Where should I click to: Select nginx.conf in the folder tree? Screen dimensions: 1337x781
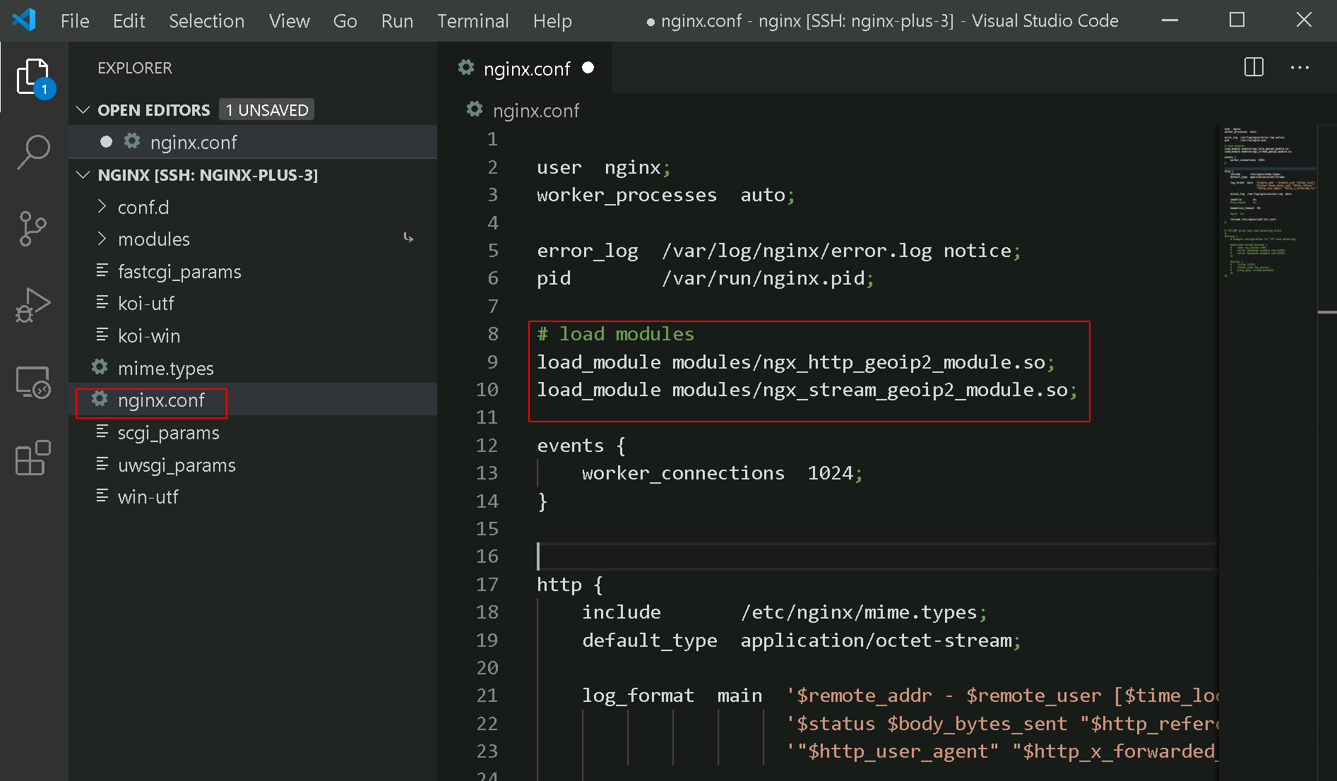[x=253, y=400]
